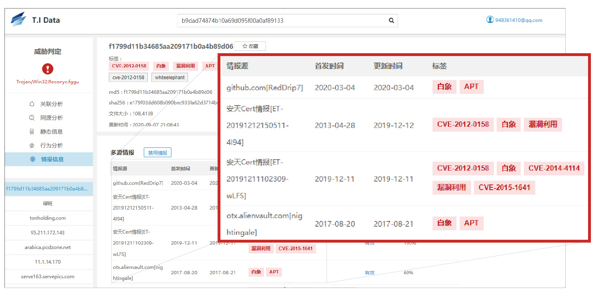This screenshot has width=597, height=301.
Task: Click the 威胁判定 heading
Action: pyautogui.click(x=48, y=52)
